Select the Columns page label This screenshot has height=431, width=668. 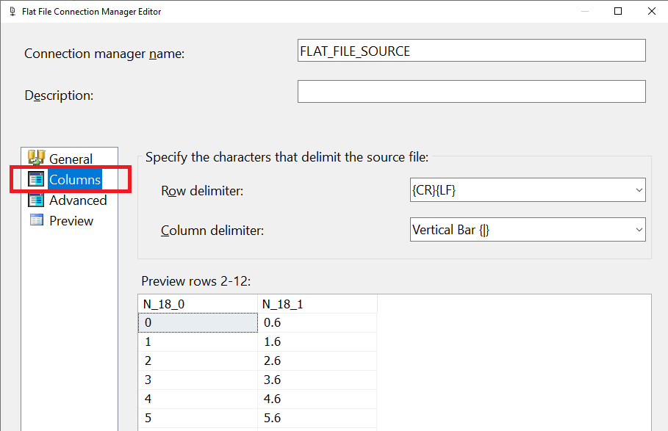(x=75, y=180)
